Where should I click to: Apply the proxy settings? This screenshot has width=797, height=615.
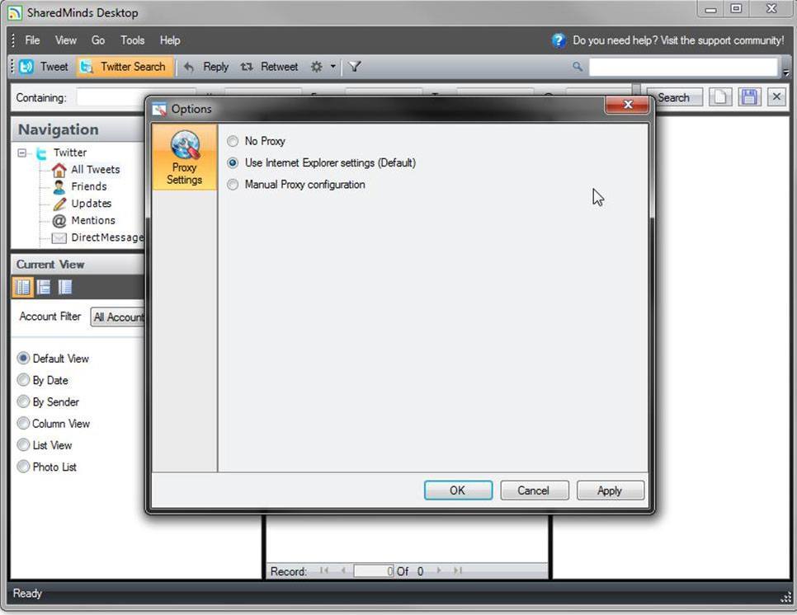[x=610, y=490]
